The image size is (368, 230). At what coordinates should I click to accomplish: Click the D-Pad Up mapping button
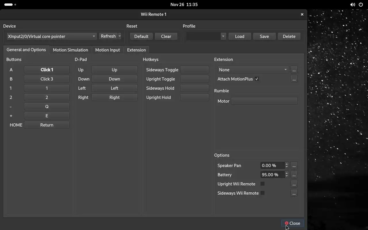pyautogui.click(x=114, y=70)
